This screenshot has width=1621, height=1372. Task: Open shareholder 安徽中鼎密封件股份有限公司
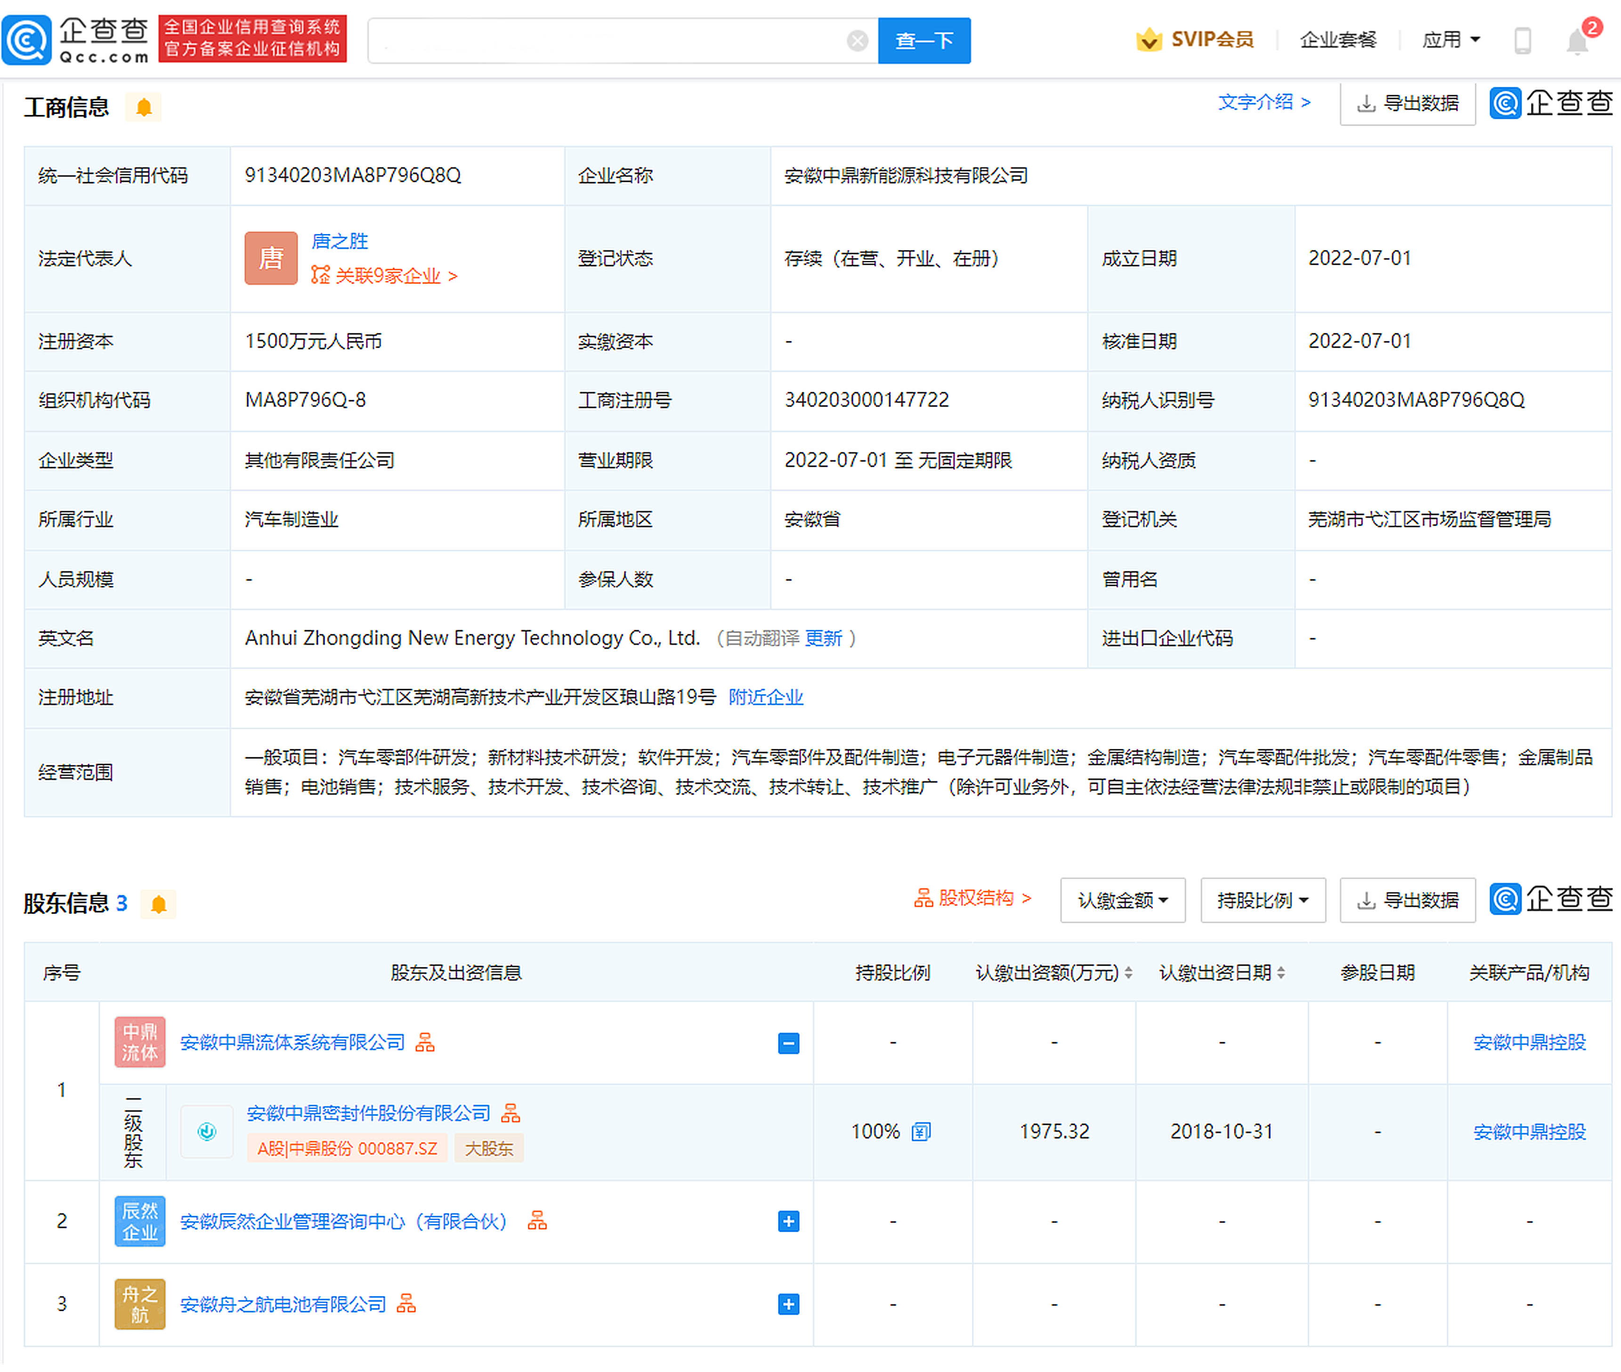(x=368, y=1113)
